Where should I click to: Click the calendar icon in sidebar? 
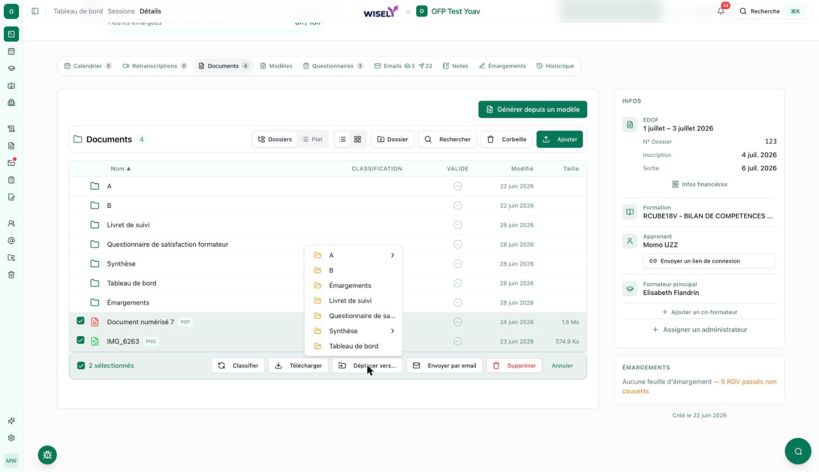(x=11, y=51)
